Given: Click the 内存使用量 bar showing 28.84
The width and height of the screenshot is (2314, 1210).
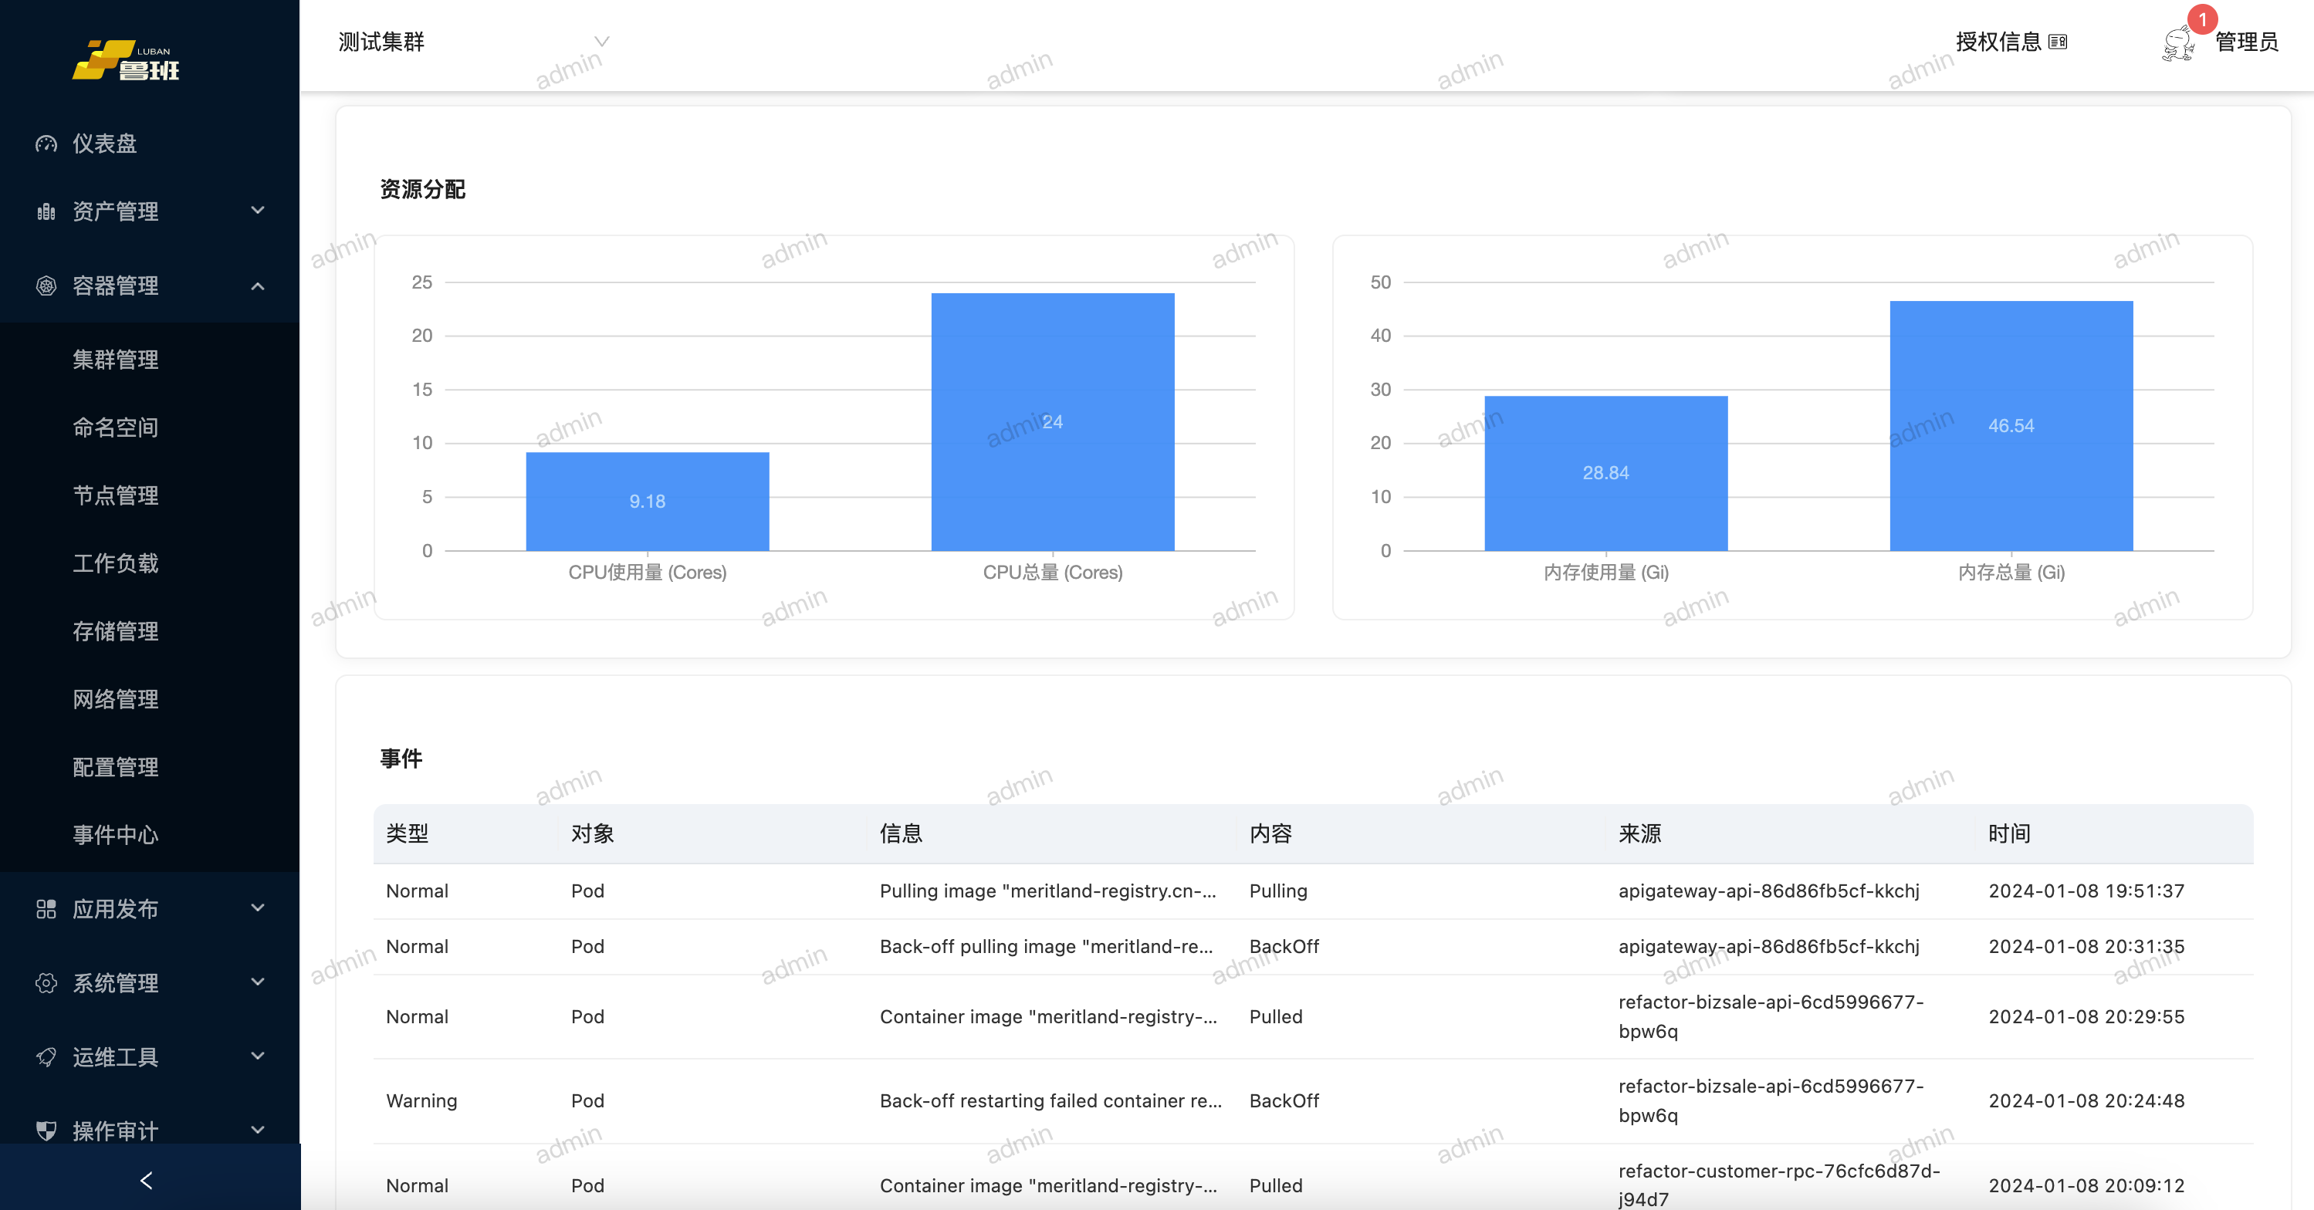Looking at the screenshot, I should 1605,473.
